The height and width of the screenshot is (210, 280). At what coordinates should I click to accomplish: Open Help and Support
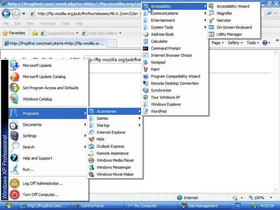pyautogui.click(x=48, y=158)
